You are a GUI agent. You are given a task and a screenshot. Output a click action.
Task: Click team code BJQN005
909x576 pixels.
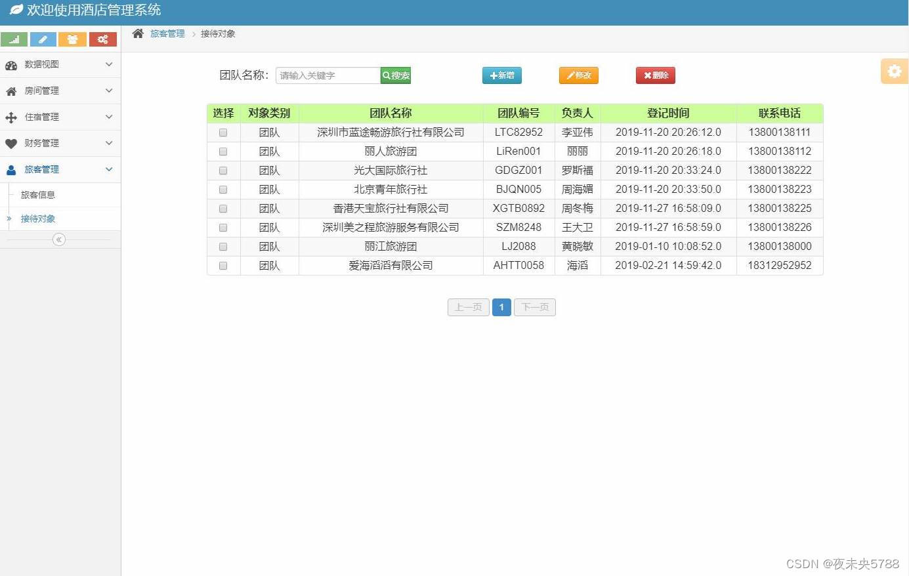518,190
